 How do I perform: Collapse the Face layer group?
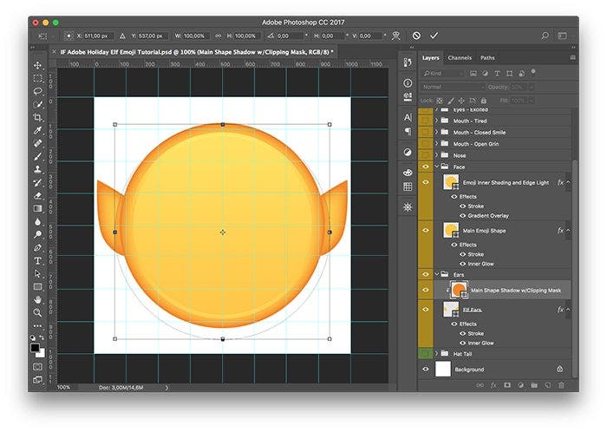coord(436,167)
